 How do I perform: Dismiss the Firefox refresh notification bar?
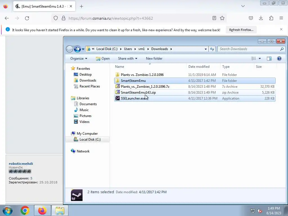click(x=281, y=29)
